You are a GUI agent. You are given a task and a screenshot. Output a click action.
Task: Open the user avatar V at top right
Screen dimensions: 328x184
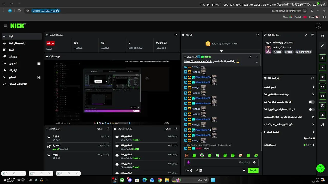point(319,26)
